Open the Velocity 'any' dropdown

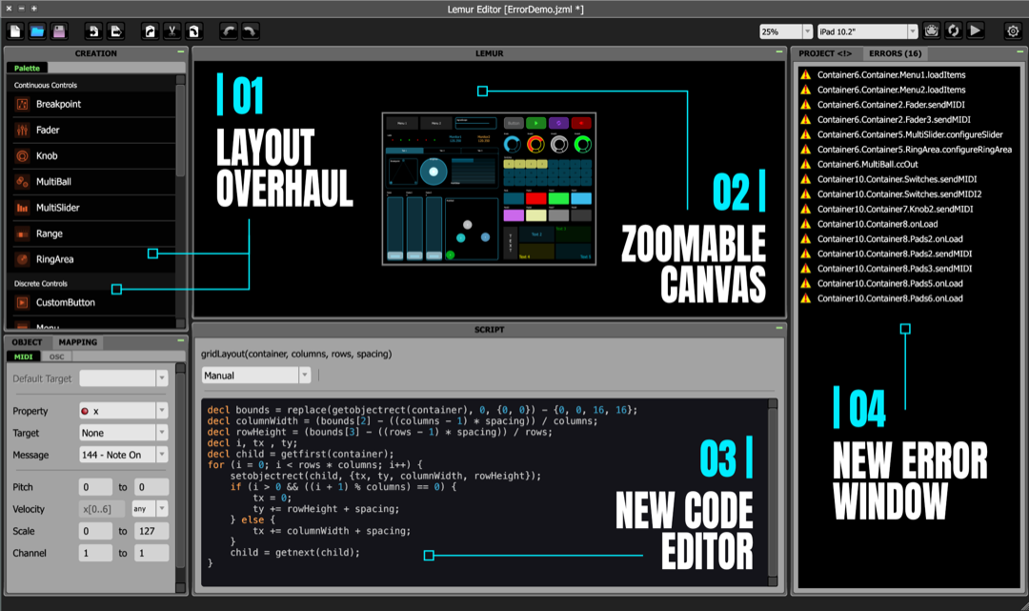point(149,509)
